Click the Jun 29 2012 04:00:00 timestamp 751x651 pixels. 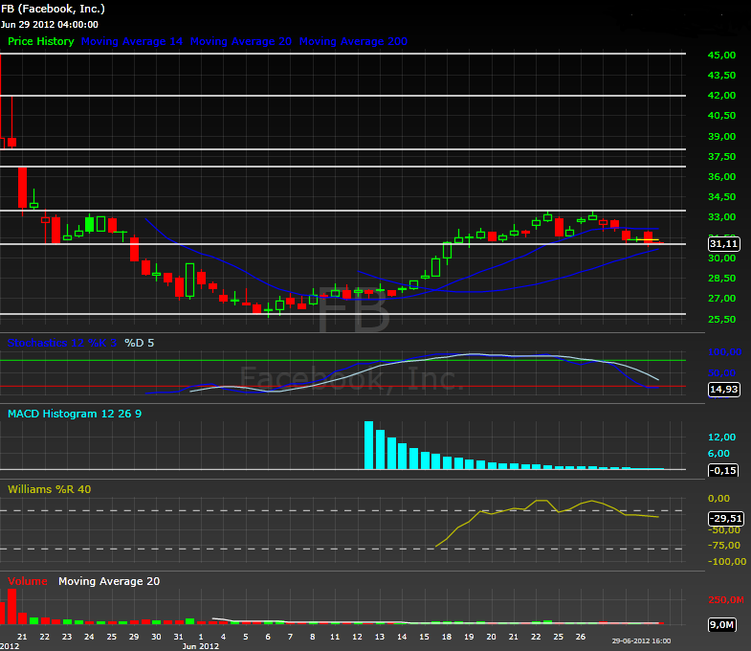click(x=50, y=25)
